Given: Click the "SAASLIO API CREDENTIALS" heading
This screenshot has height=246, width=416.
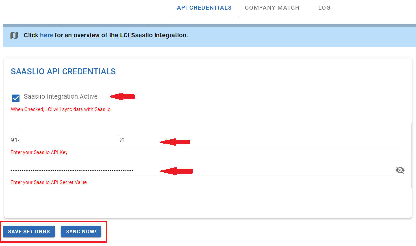Looking at the screenshot, I should 63,72.
